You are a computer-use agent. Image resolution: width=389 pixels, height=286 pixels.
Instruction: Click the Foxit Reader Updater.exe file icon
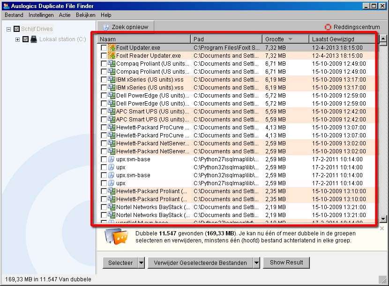pyautogui.click(x=112, y=55)
